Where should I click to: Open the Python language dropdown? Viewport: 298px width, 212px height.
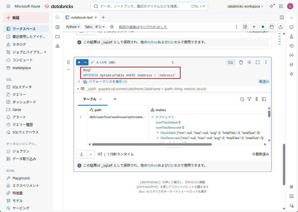(x=73, y=27)
